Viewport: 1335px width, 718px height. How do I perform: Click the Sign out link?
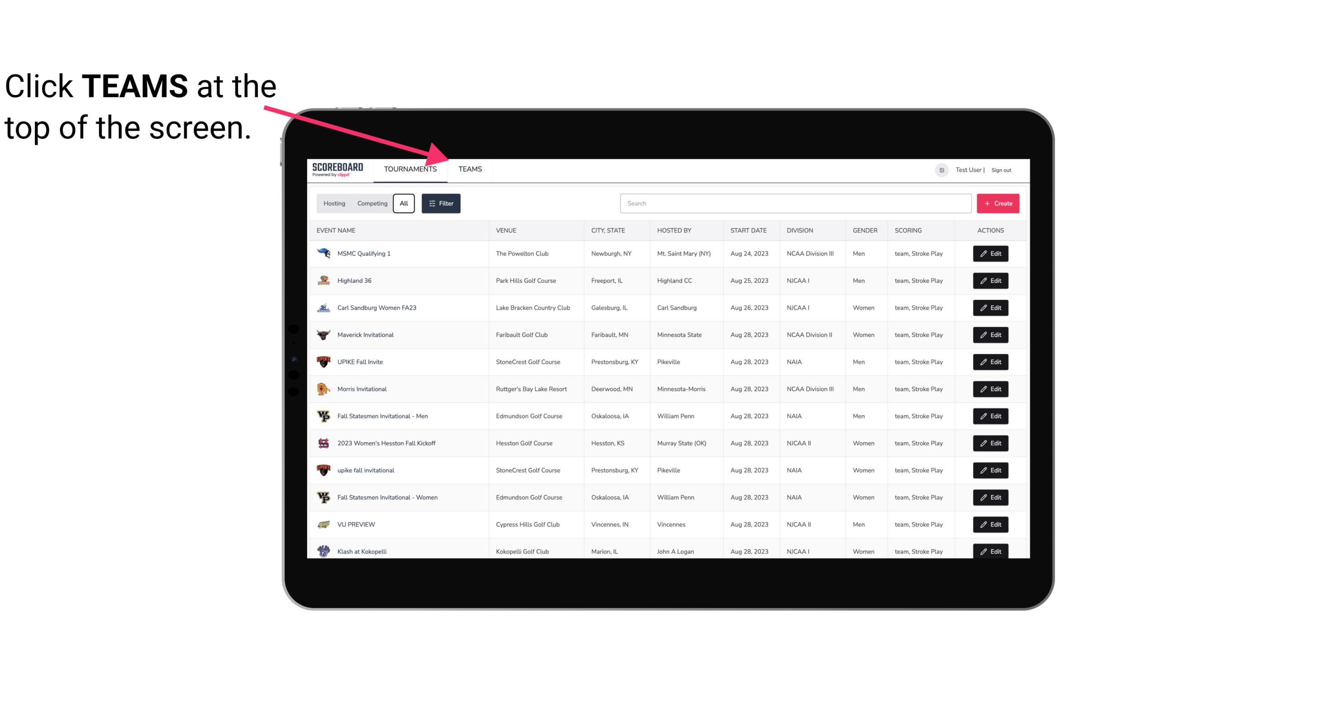click(1000, 169)
